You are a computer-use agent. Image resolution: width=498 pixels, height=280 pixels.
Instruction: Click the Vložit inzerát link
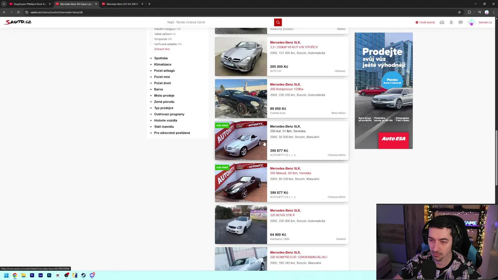coord(425,22)
